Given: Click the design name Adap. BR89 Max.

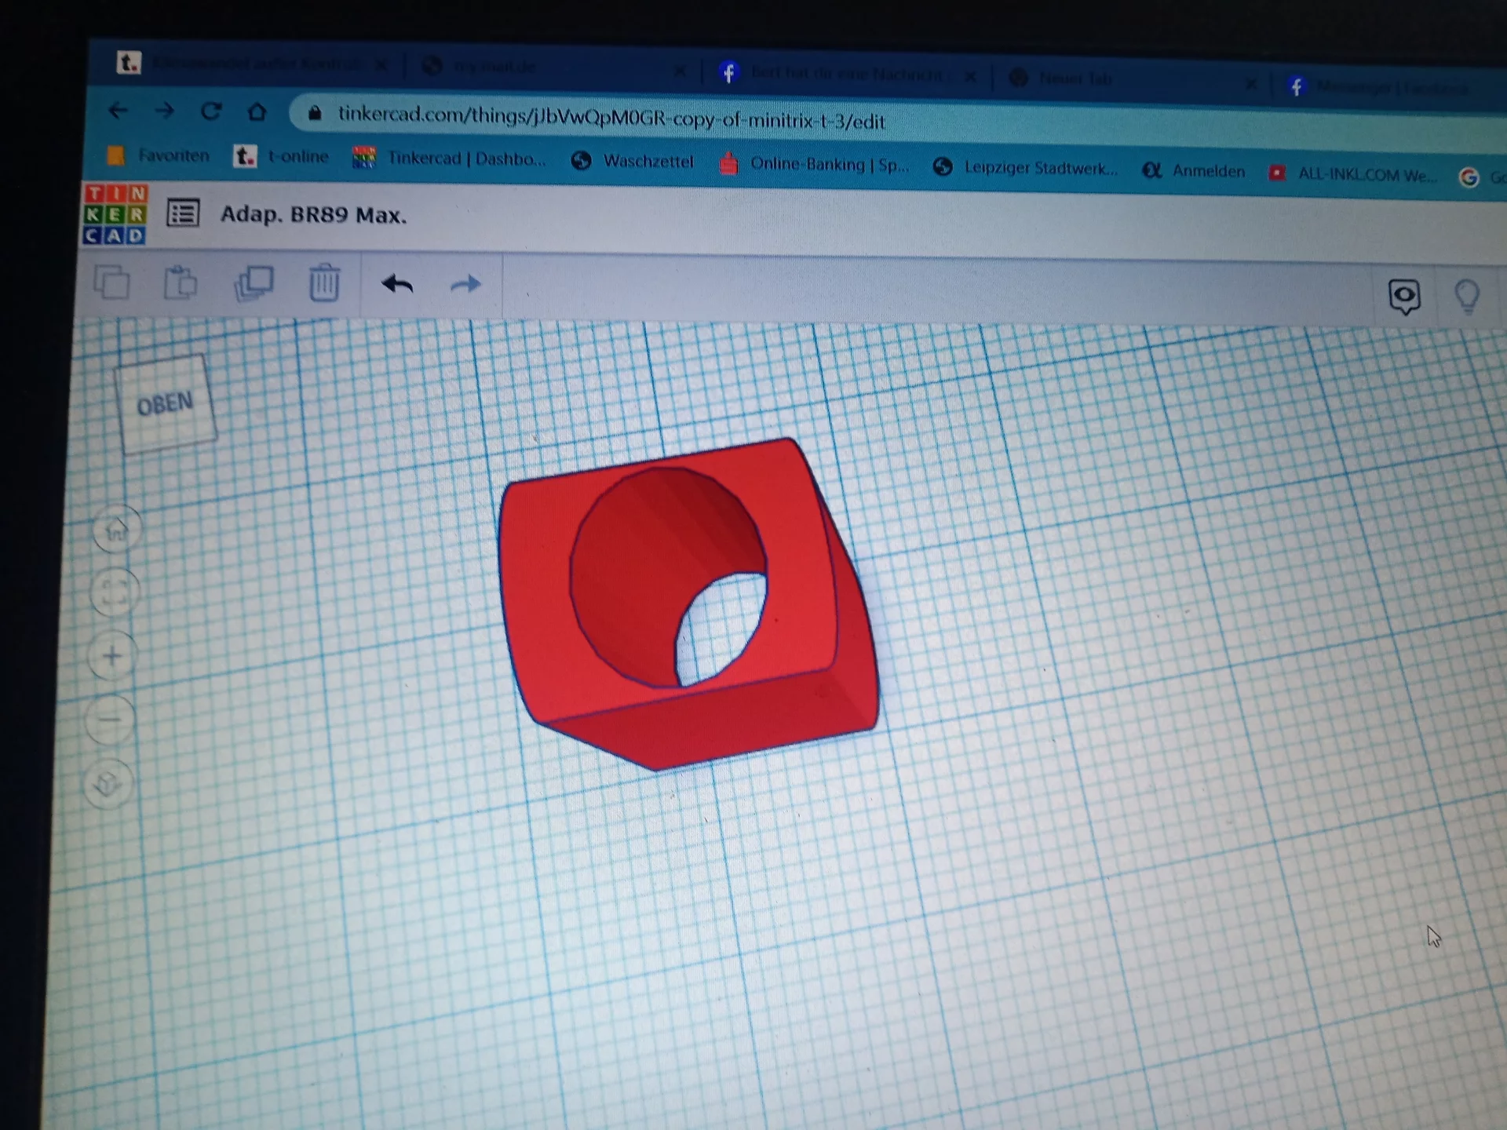Looking at the screenshot, I should tap(313, 214).
